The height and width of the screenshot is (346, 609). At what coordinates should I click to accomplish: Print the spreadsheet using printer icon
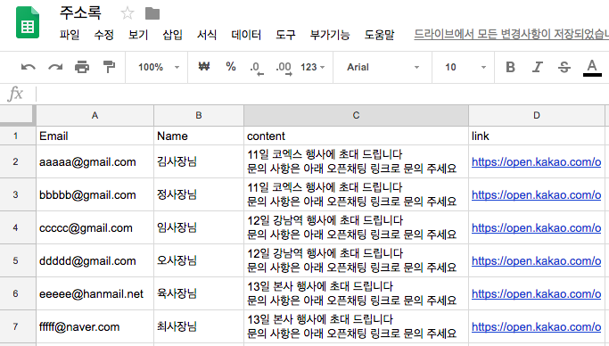(x=82, y=67)
